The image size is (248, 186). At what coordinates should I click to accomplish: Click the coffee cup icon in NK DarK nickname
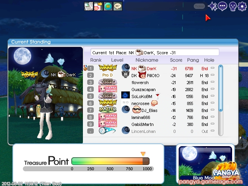point(142,68)
